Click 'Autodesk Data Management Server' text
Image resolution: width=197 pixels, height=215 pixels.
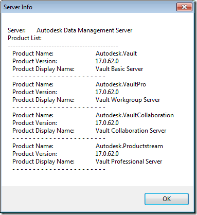tap(84, 30)
